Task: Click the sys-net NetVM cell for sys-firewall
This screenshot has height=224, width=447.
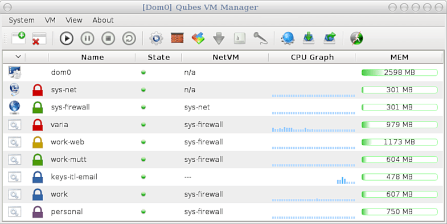Action: (197, 107)
